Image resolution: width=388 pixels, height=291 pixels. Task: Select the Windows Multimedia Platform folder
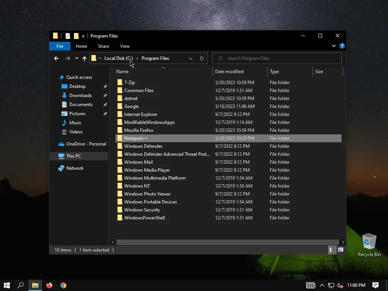(x=155, y=178)
